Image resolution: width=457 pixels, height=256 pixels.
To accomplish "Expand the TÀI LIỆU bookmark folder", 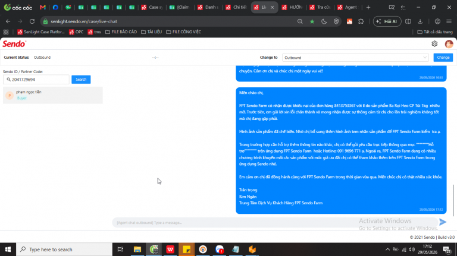I will pyautogui.click(x=151, y=32).
